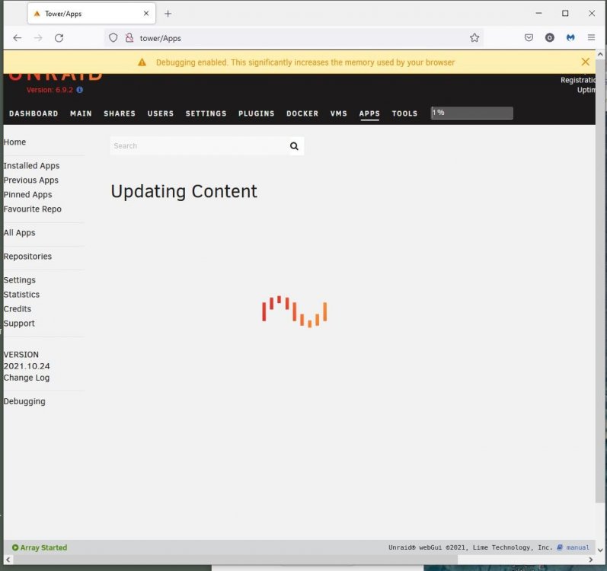Show Pinned Apps

27,195
